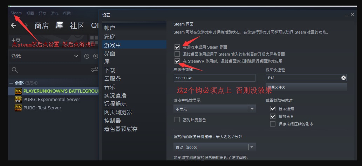The image size is (362, 166).
Task: Open the advanced filter sliders icon
Action: click(94, 70)
